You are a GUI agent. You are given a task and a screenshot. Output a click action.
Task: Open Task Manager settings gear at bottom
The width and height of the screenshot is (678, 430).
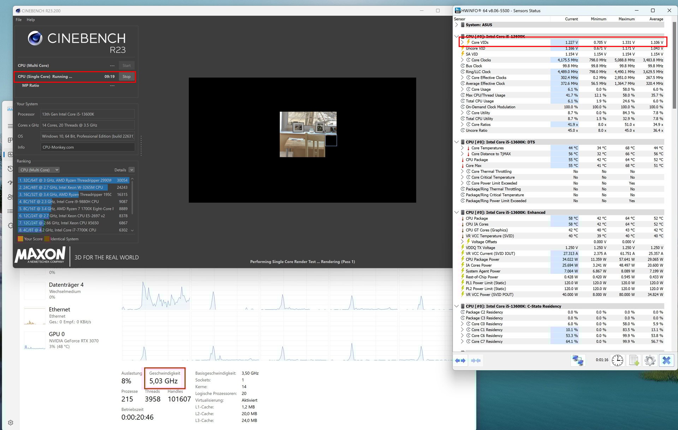click(11, 423)
